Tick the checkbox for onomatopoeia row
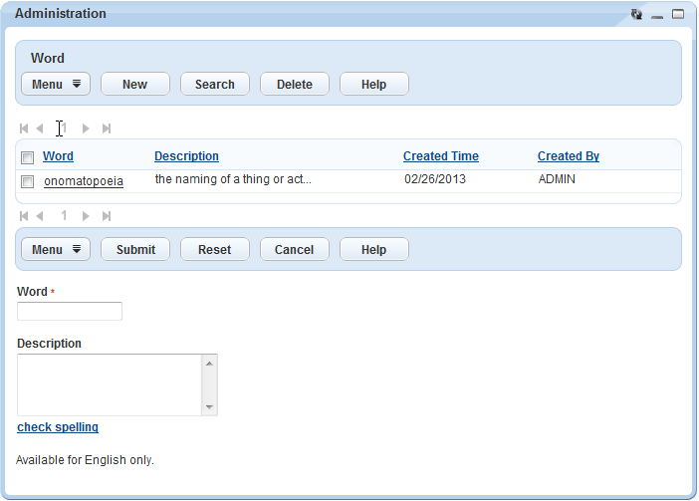Viewport: 699px width, 501px height. point(28,181)
